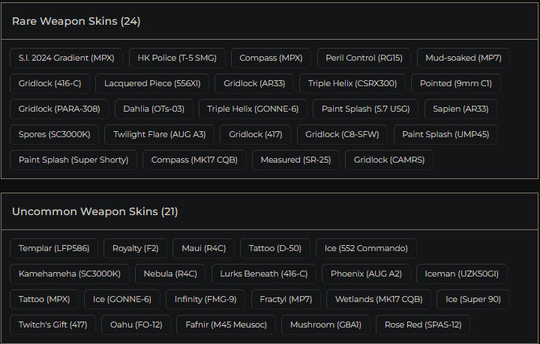Click Twitch's Gift (417) skin tag
The width and height of the screenshot is (540, 344).
(52, 325)
